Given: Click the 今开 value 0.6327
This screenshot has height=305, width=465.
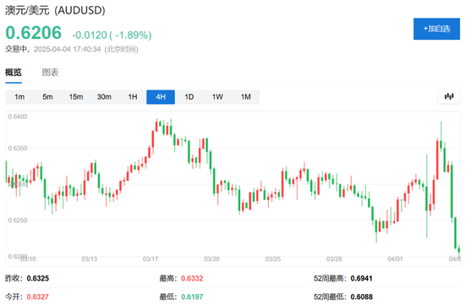Looking at the screenshot, I should pyautogui.click(x=38, y=297).
